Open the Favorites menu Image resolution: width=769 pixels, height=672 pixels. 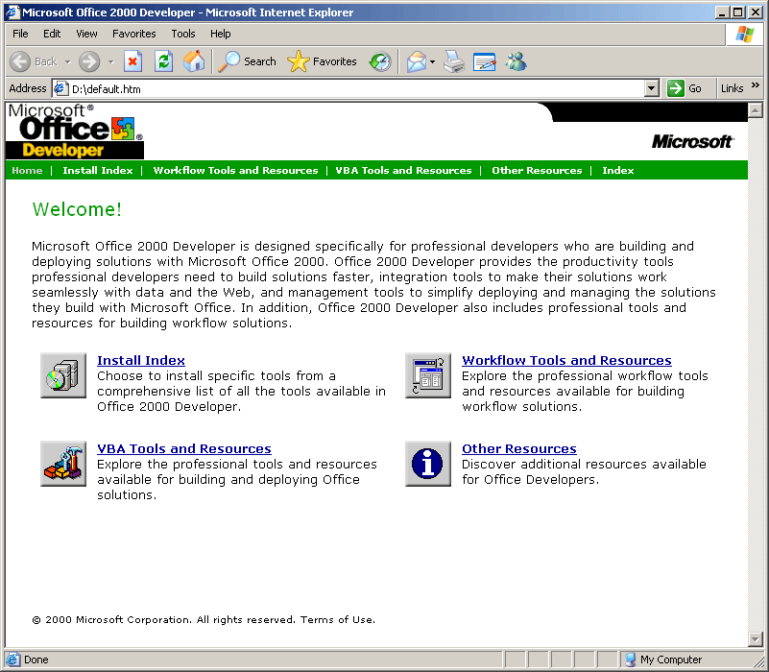(133, 34)
